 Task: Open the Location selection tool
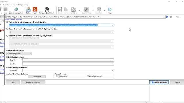click(16, 11)
